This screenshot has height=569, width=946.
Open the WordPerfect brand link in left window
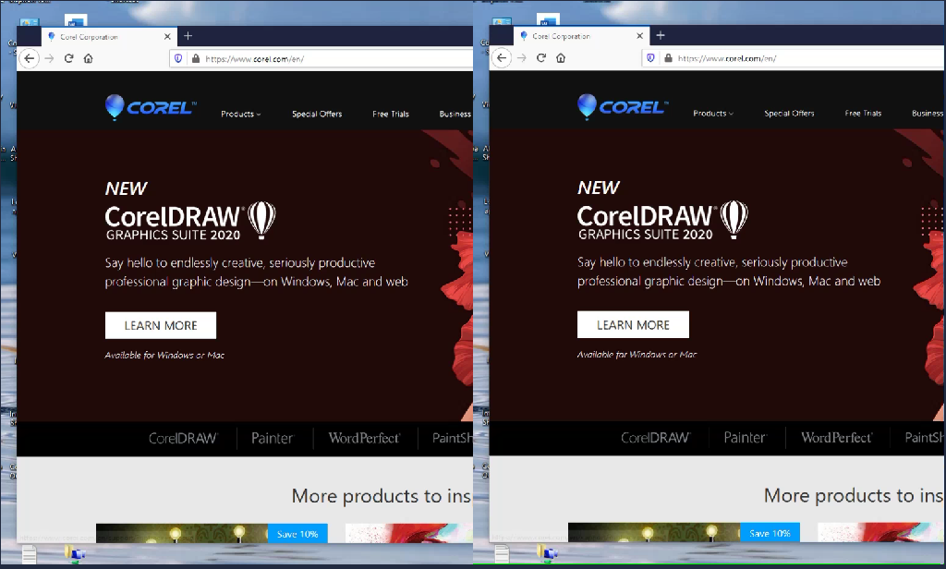click(364, 438)
